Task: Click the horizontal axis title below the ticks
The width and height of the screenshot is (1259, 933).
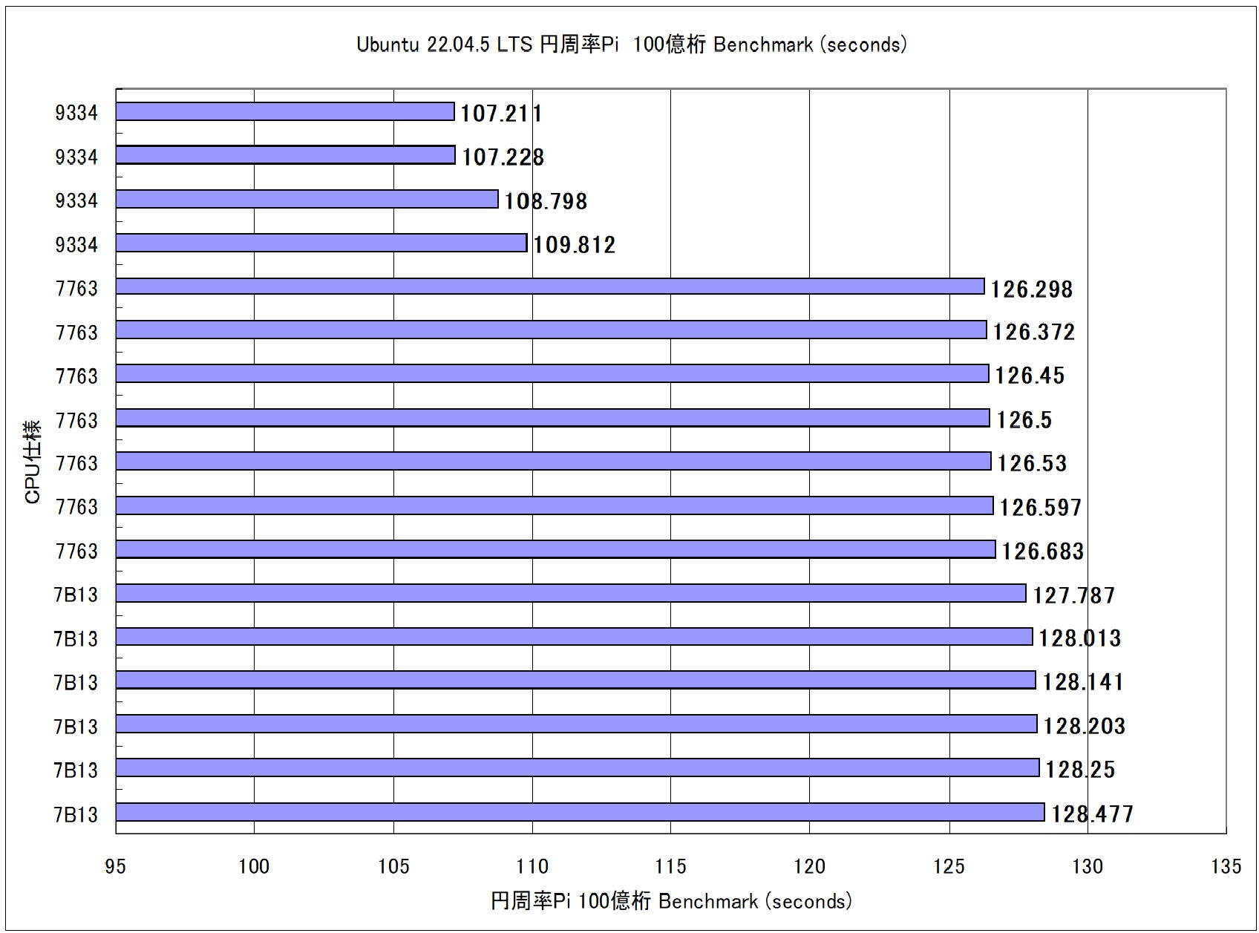Action: pos(671,901)
